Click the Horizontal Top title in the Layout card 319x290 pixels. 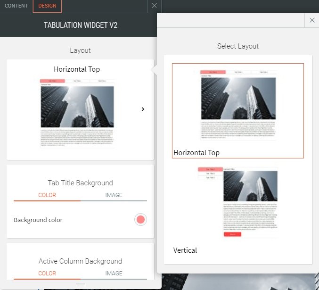coord(77,69)
